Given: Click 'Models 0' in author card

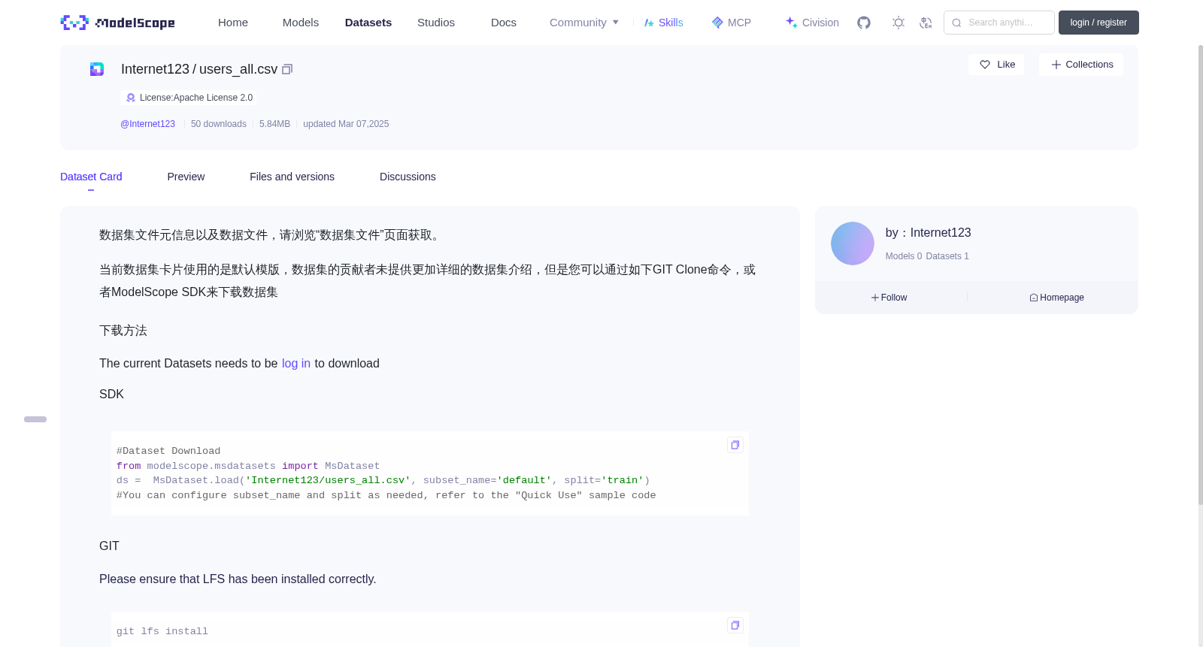Looking at the screenshot, I should pos(904,256).
